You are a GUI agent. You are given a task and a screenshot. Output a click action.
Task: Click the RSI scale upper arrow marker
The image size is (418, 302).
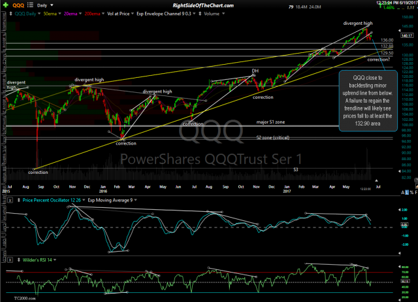tap(399, 267)
